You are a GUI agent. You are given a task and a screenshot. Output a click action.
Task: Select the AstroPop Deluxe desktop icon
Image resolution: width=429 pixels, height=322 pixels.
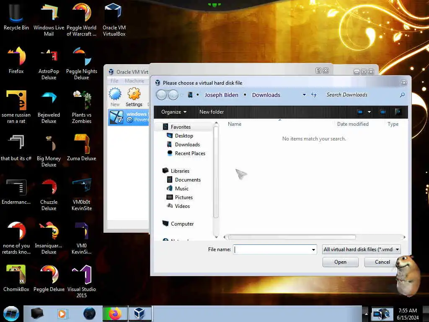49,63
